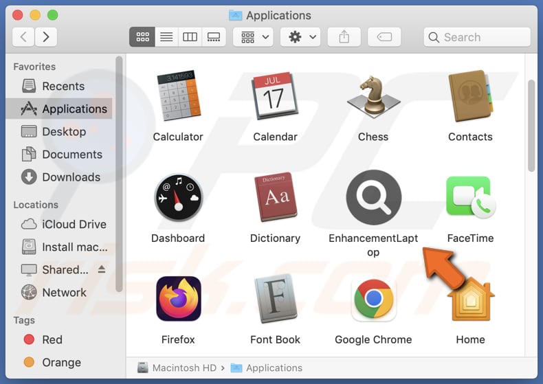Open the FaceTime app icon

click(x=471, y=197)
